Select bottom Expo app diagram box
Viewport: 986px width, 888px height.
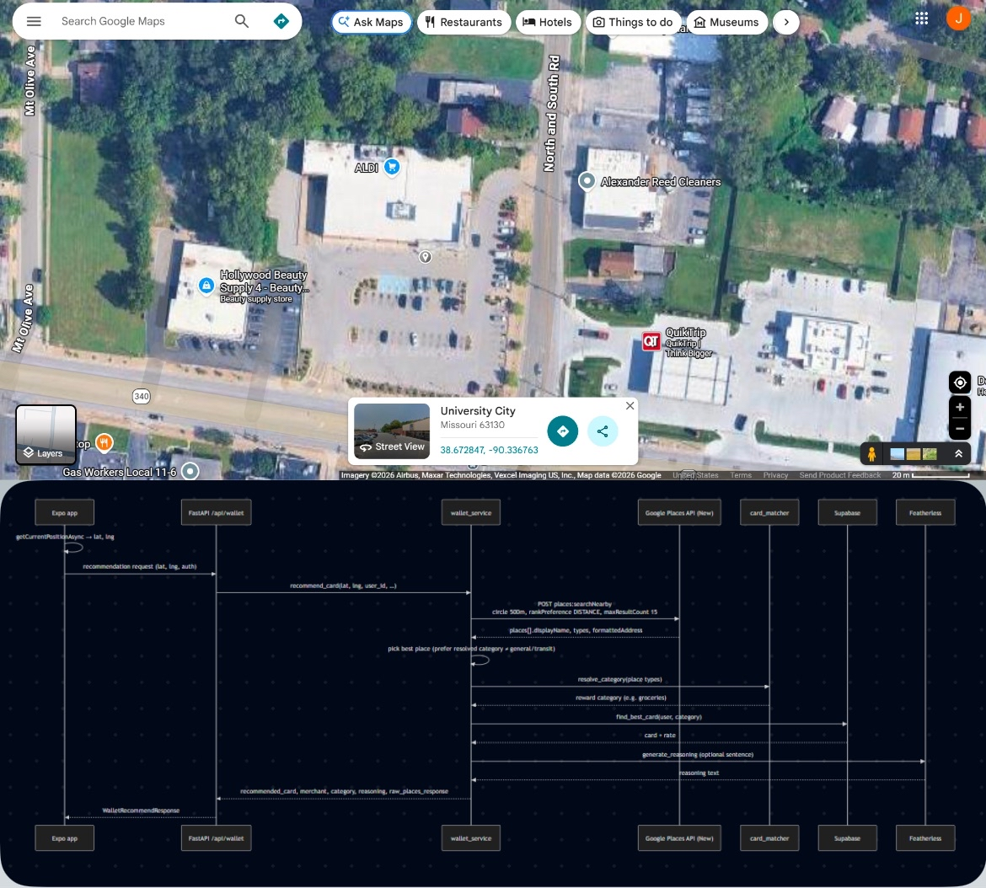pyautogui.click(x=65, y=837)
